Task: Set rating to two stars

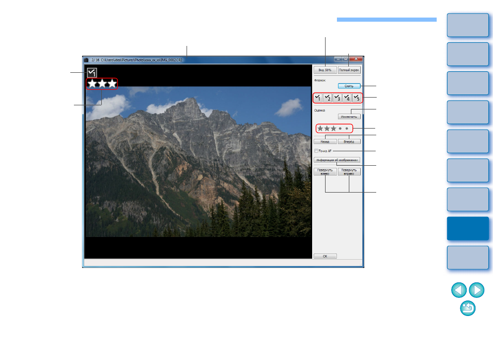Action: click(x=327, y=129)
